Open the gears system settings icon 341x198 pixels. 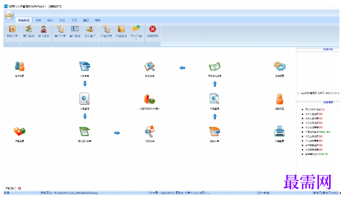coord(279,69)
